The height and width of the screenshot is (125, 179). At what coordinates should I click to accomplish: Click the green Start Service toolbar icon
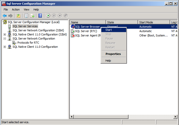click(x=48, y=16)
